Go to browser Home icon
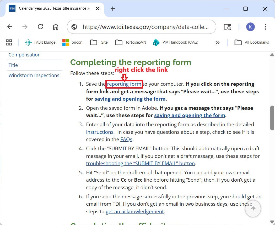 (56, 27)
